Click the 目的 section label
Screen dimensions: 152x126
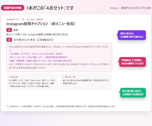(x=16, y=30)
